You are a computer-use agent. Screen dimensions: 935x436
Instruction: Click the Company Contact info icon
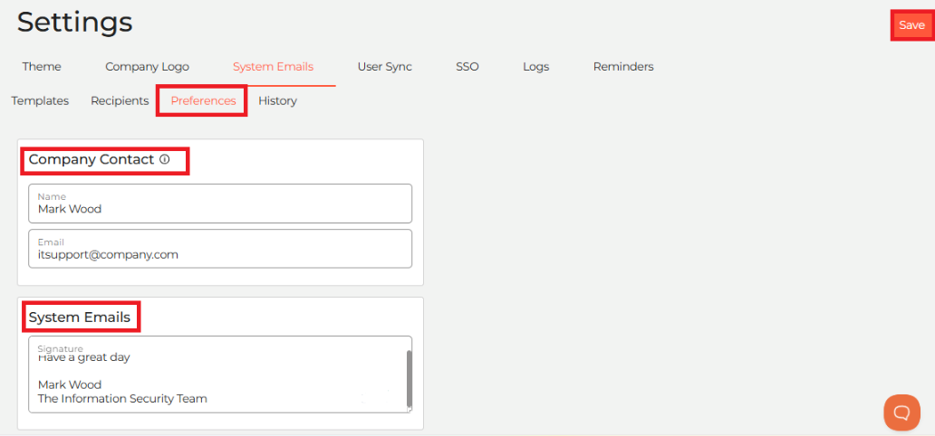tap(165, 159)
